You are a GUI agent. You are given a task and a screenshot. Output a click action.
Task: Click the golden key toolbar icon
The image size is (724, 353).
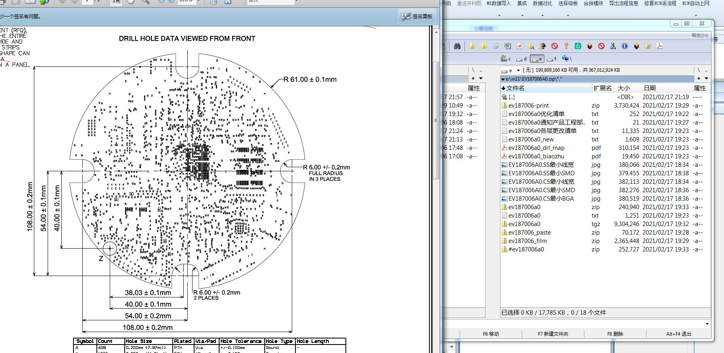(x=566, y=46)
